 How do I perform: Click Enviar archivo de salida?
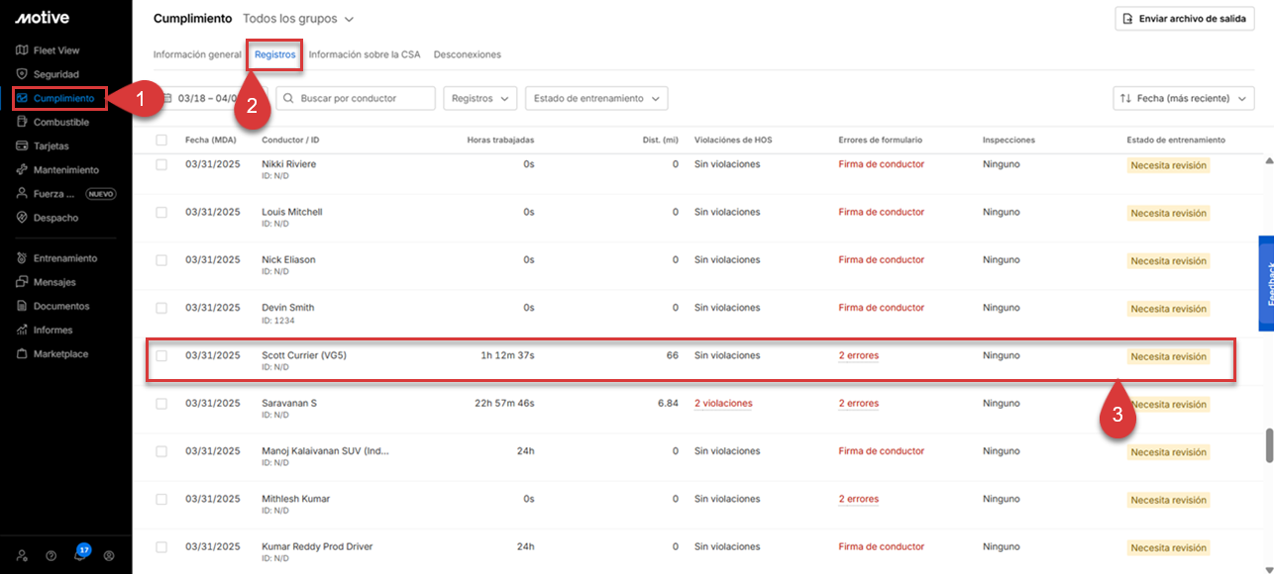tap(1185, 18)
